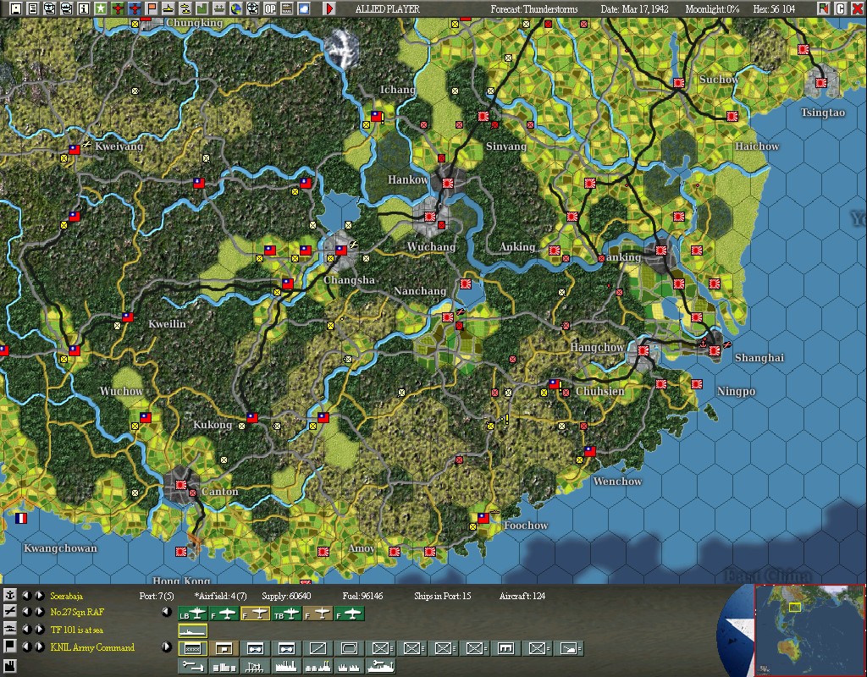Go to previous base before Soerabaja

coord(26,595)
